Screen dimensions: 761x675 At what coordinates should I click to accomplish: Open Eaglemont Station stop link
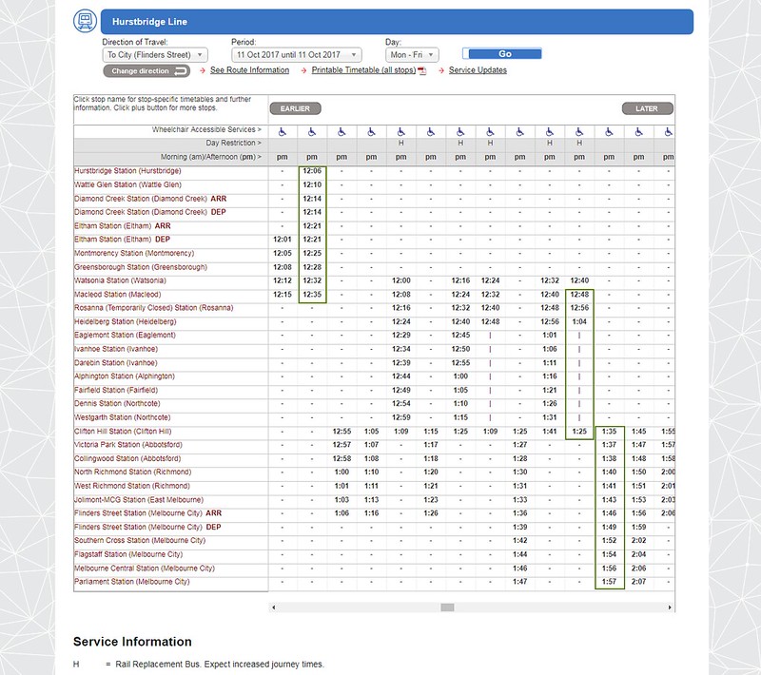(125, 335)
